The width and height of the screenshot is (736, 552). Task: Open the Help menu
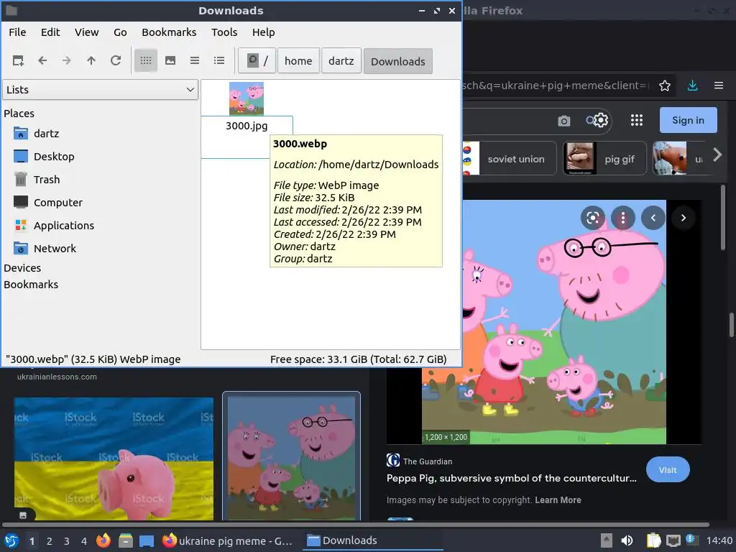click(263, 32)
